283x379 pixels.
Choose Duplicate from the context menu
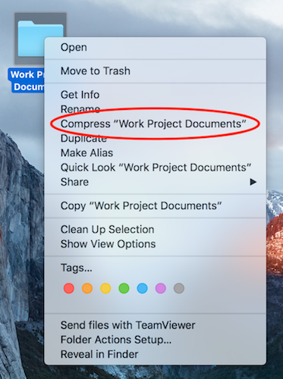click(155, 139)
